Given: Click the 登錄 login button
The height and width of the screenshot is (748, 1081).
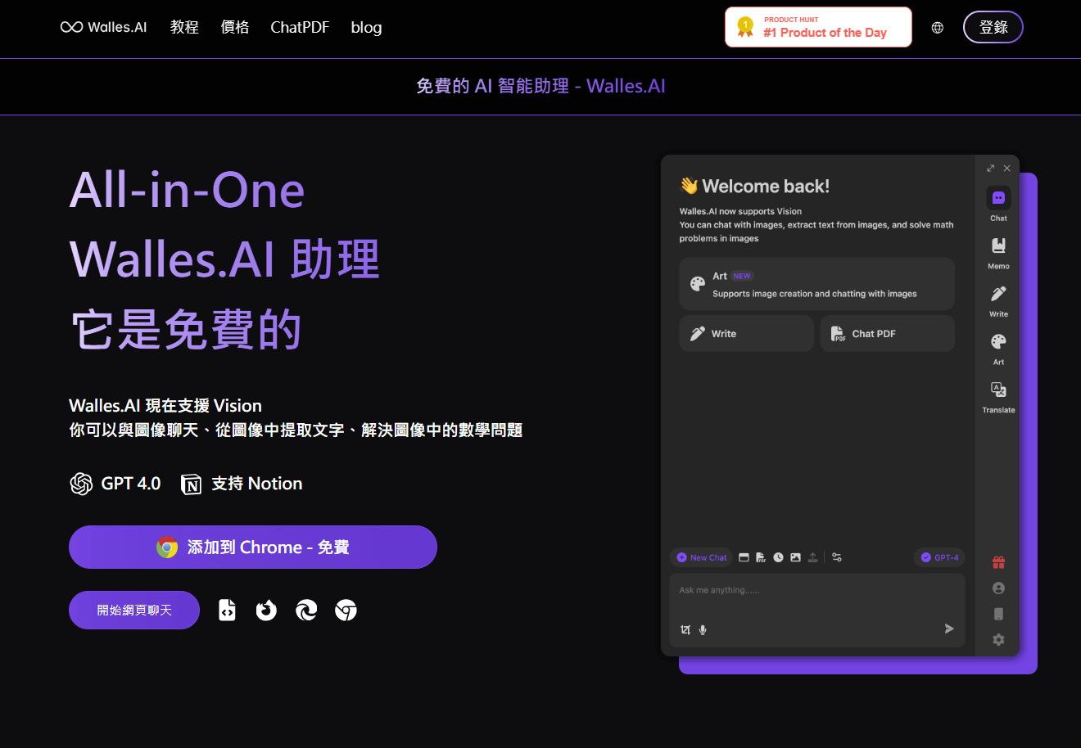Looking at the screenshot, I should 993,27.
